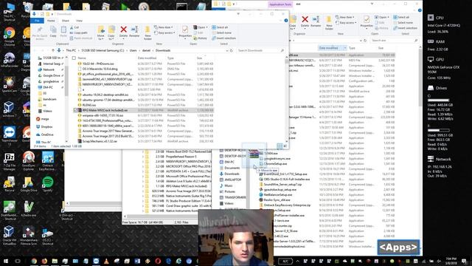Click Delete icon in exe window ribbon
Image resolution: width=472 pixels, height=266 pixels.
click(305, 21)
